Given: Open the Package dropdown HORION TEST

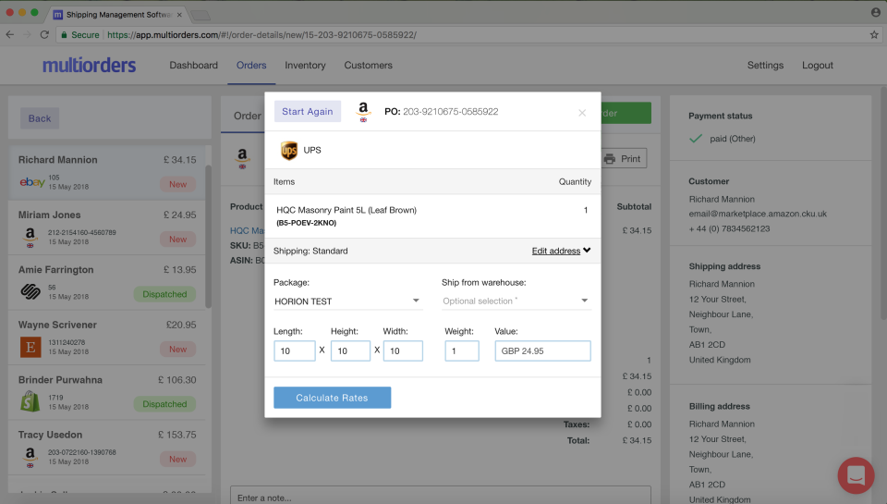Looking at the screenshot, I should [347, 301].
